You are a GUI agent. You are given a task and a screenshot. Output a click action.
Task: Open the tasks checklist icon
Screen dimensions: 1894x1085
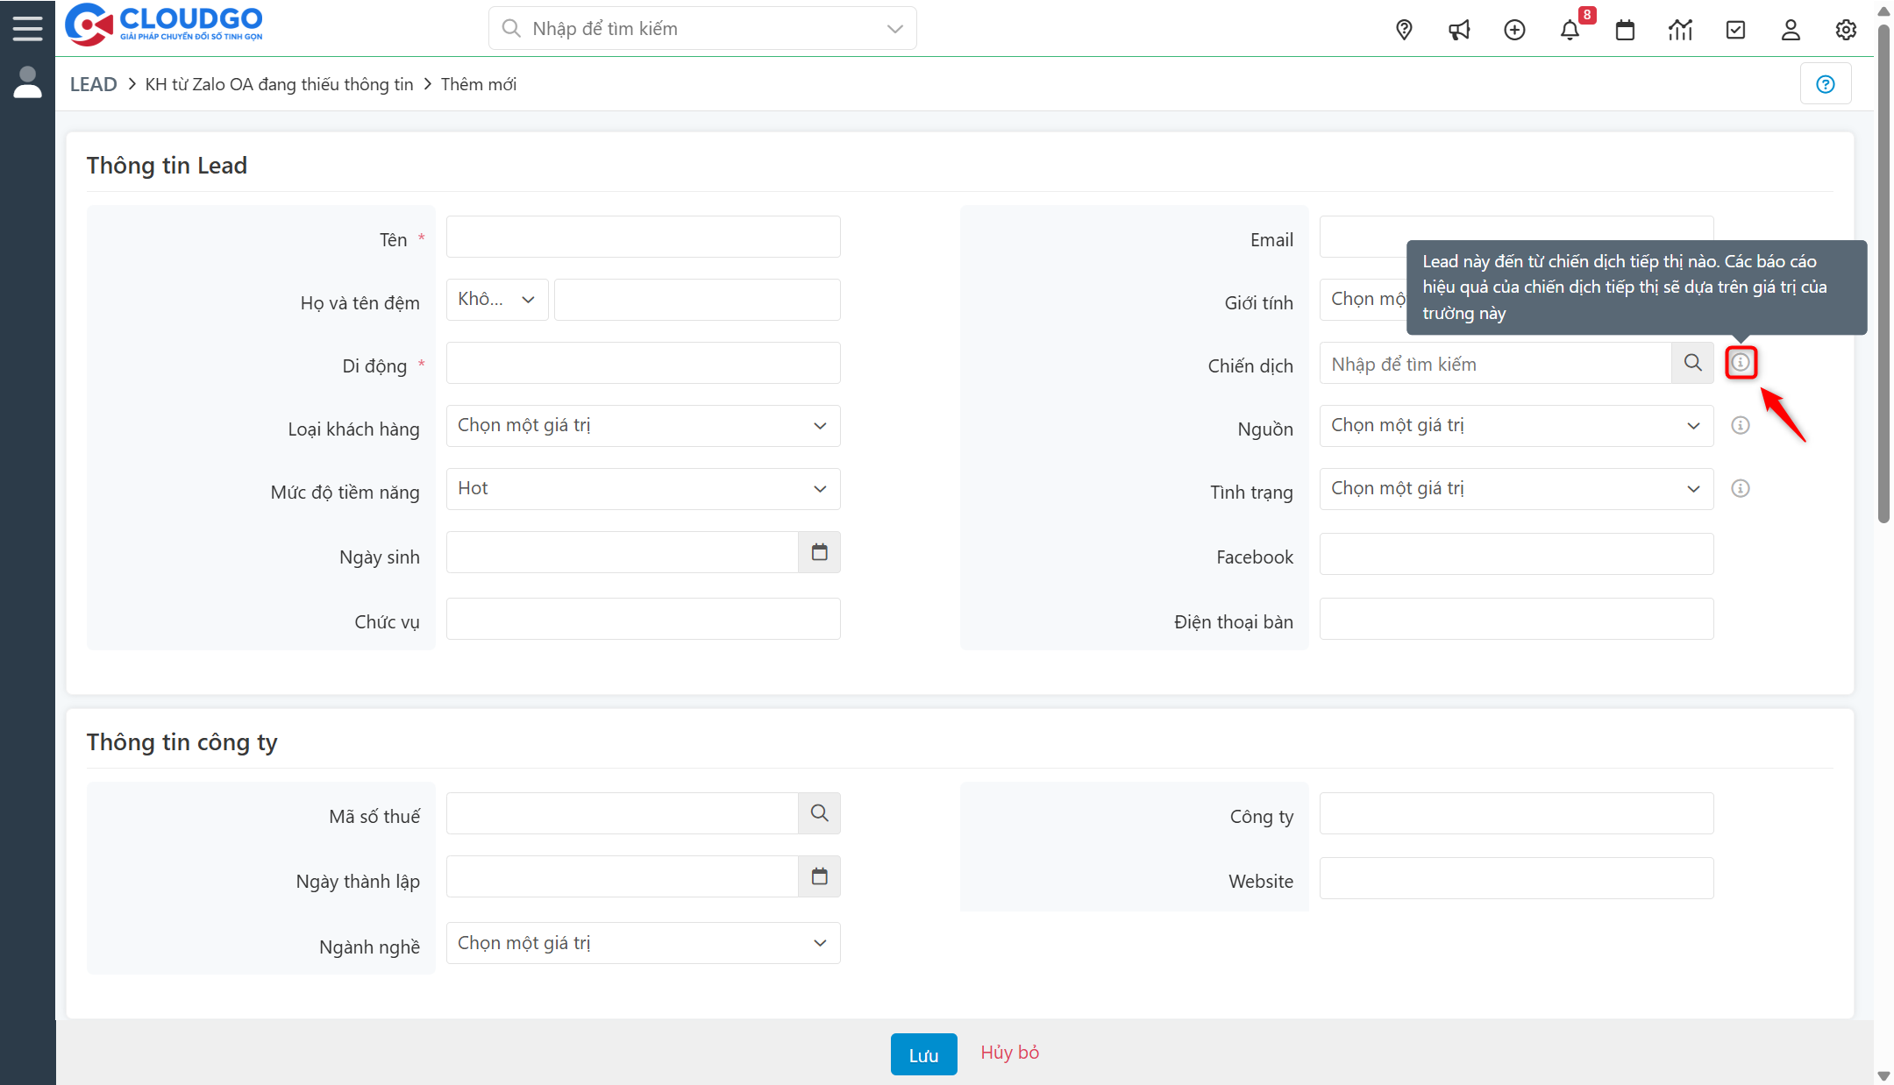[x=1735, y=30]
